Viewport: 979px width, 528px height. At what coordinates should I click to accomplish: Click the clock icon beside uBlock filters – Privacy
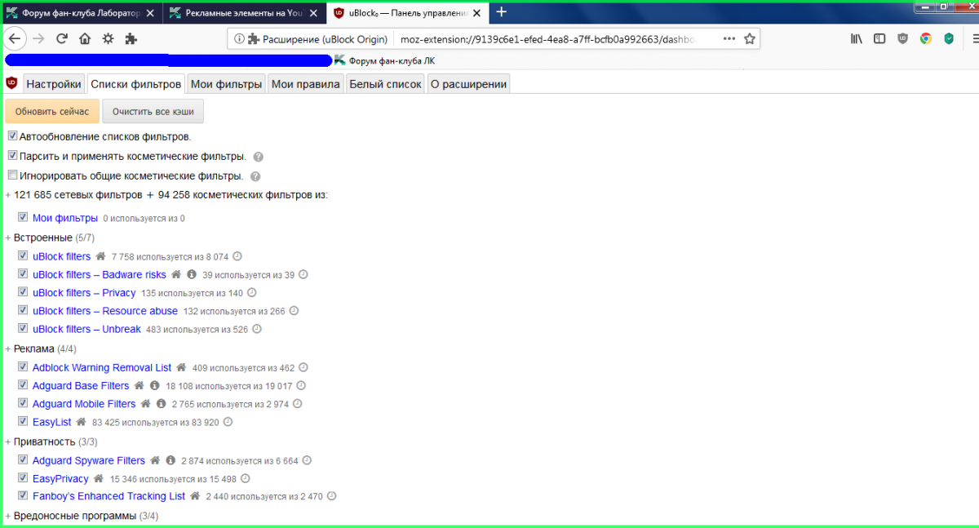251,292
